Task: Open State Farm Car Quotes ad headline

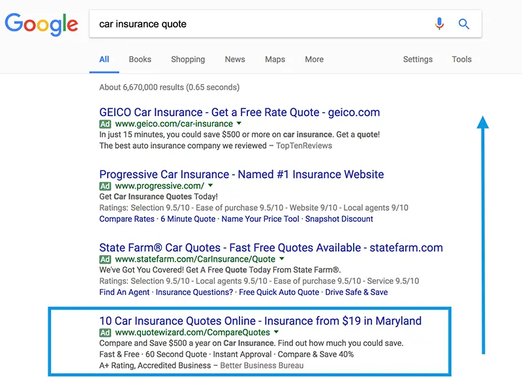Action: point(271,248)
